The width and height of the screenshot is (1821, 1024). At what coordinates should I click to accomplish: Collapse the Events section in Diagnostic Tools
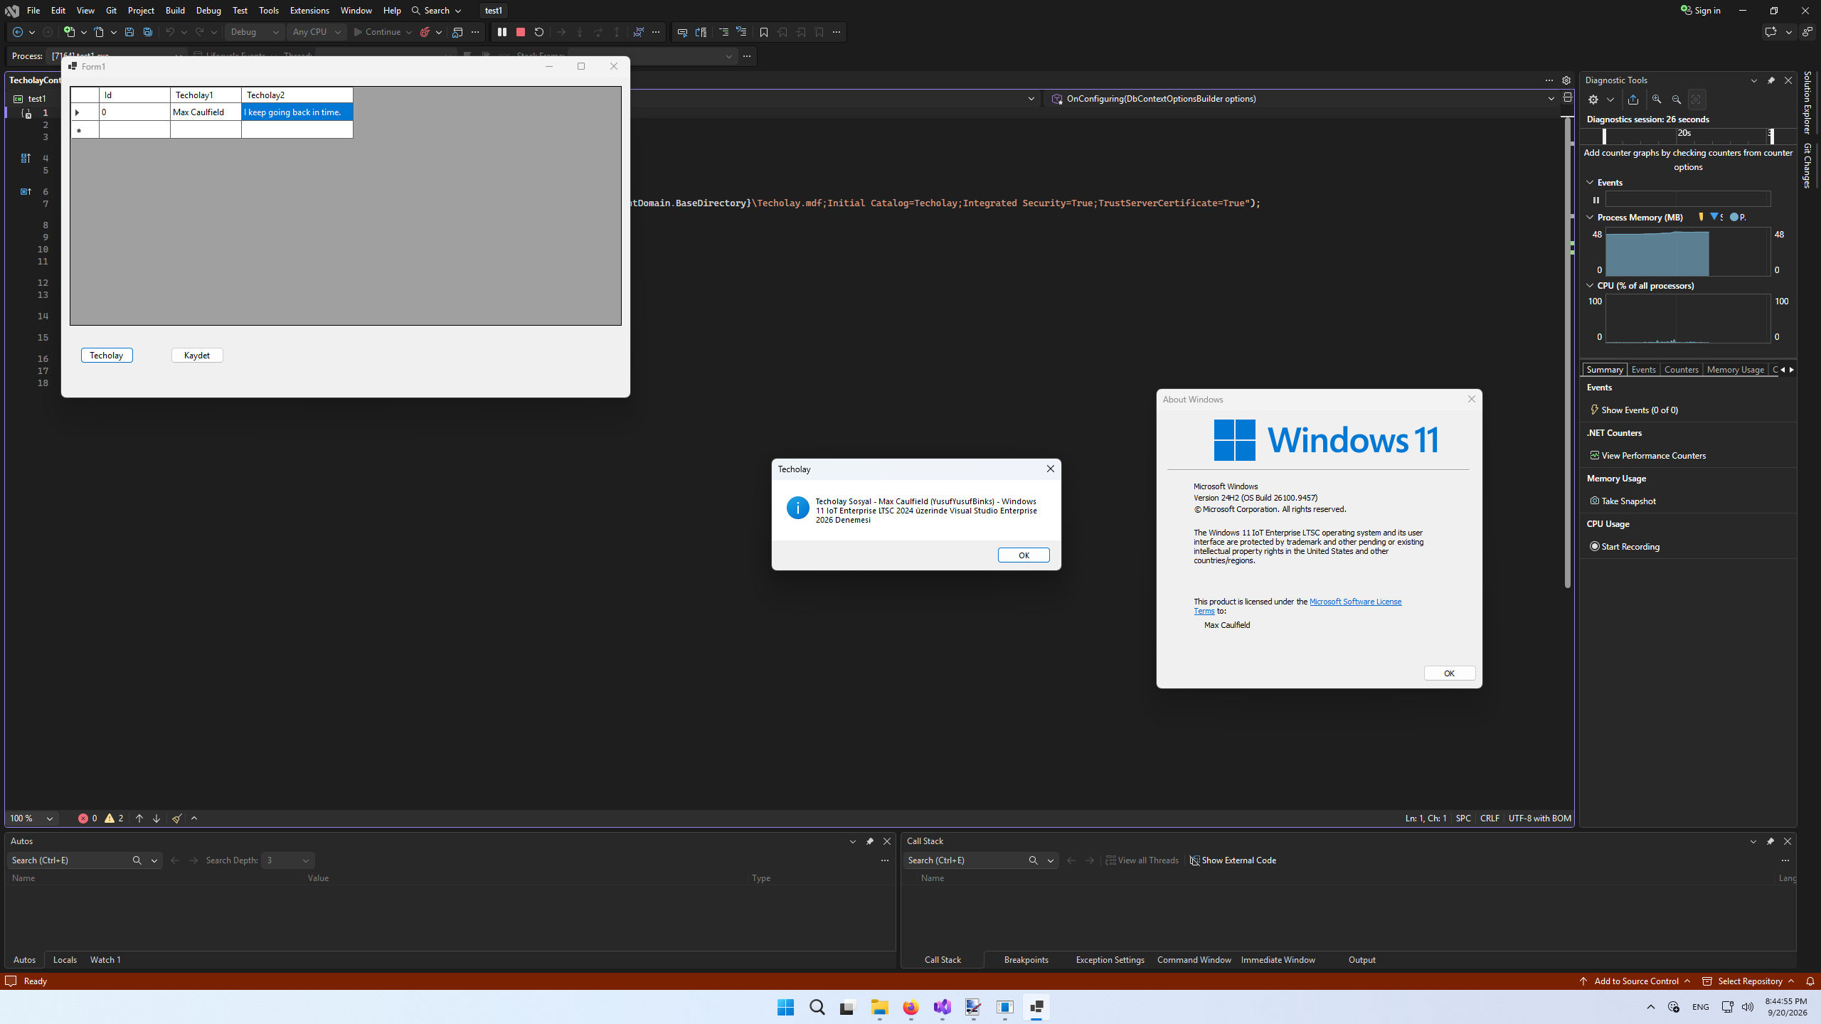click(1591, 183)
